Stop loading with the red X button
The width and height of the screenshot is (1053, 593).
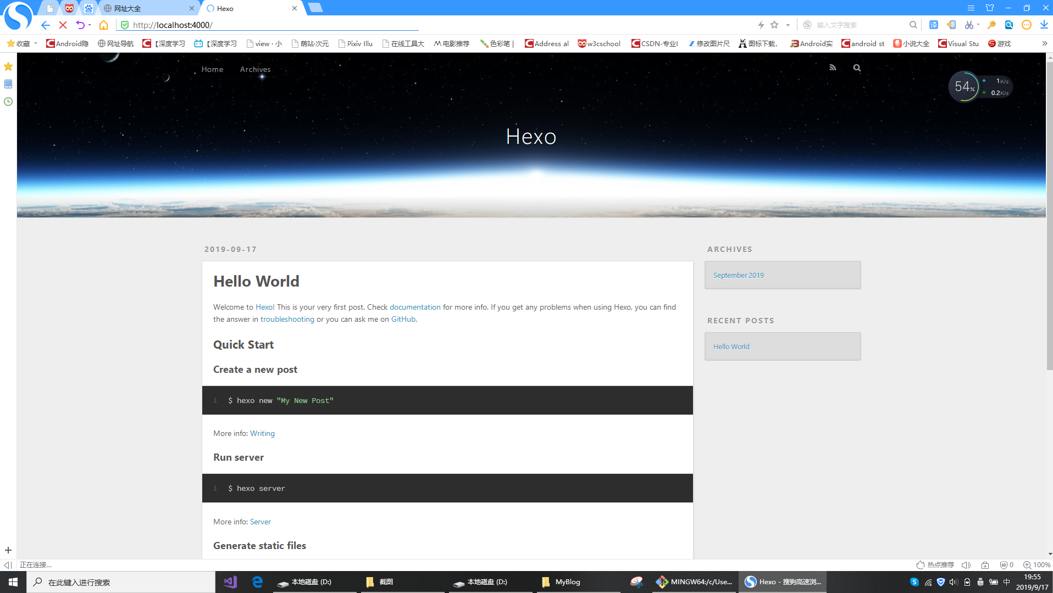(63, 25)
